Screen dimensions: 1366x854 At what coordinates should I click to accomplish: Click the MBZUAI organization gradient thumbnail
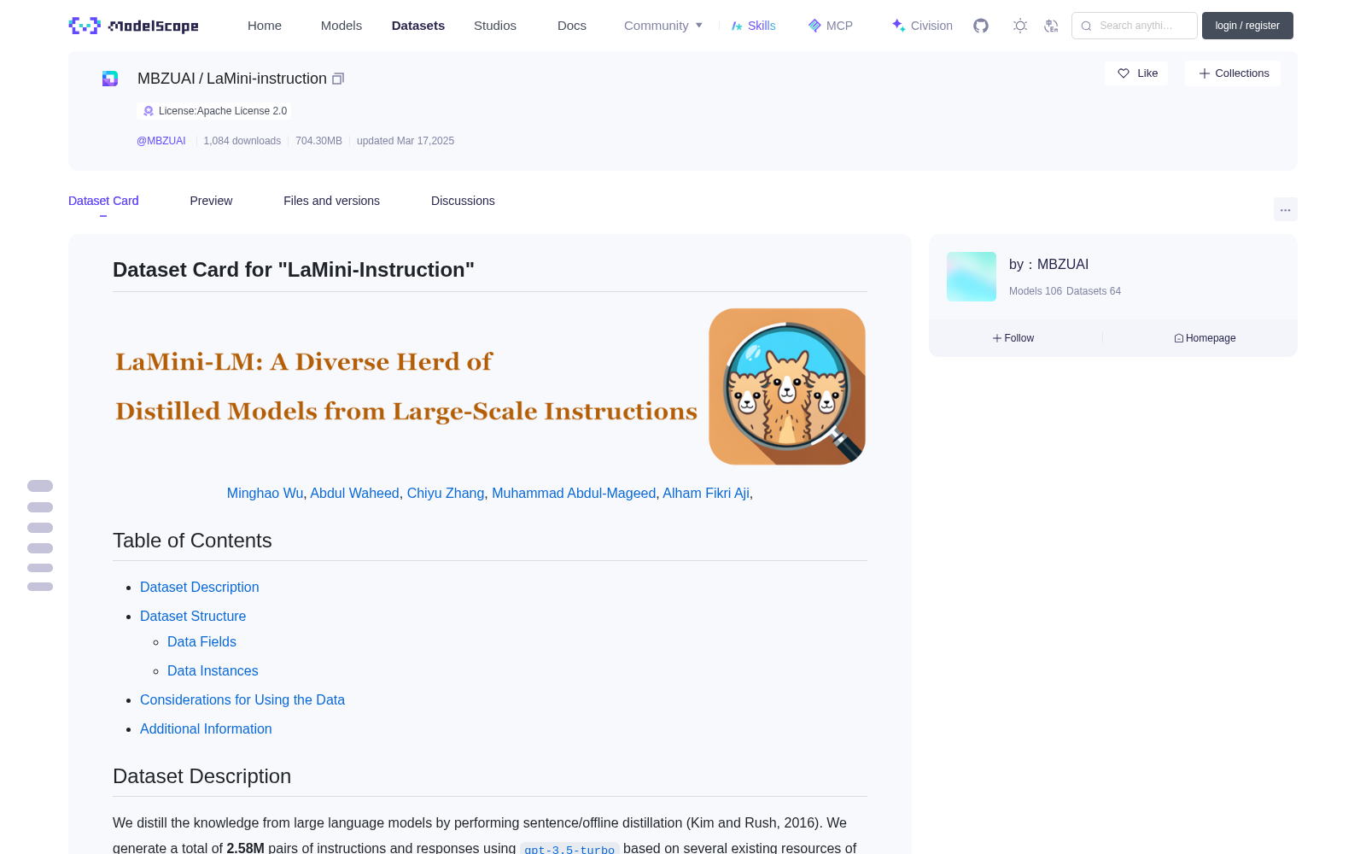pyautogui.click(x=972, y=277)
